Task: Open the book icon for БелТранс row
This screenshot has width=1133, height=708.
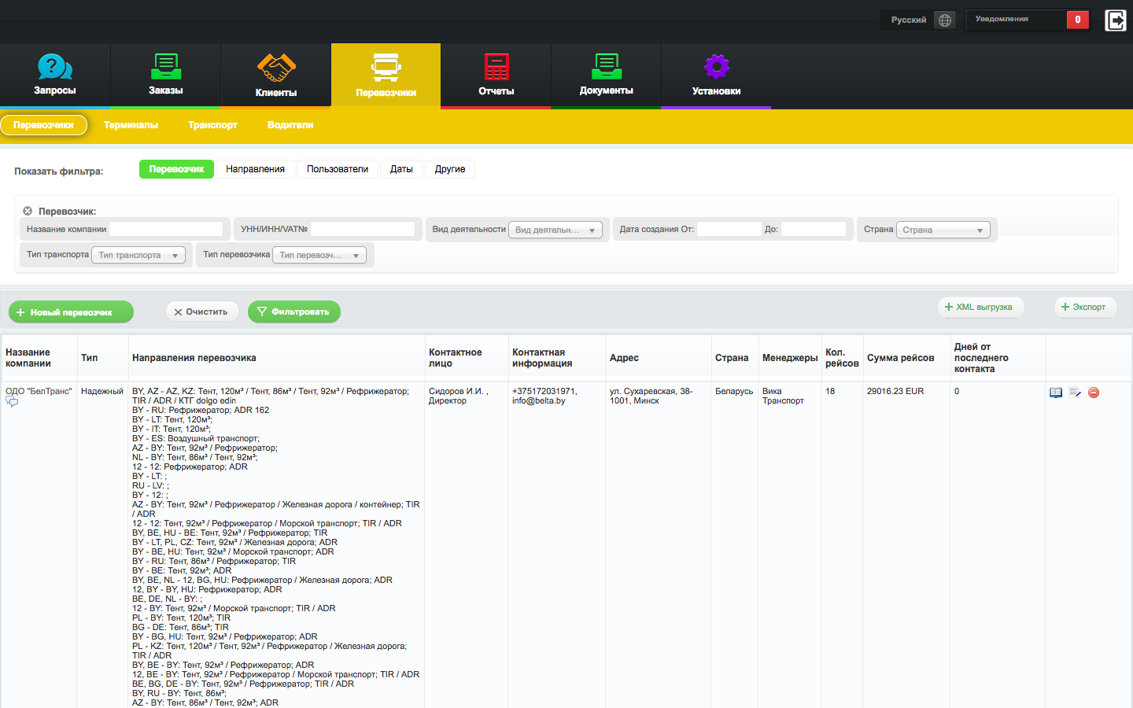Action: [x=1056, y=393]
